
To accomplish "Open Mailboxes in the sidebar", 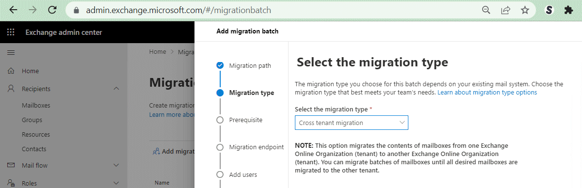I will [36, 105].
